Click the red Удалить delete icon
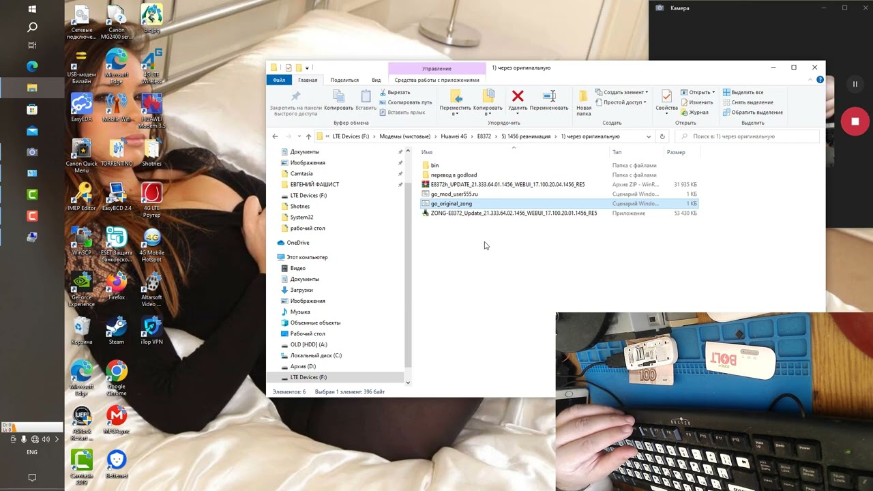 518,100
